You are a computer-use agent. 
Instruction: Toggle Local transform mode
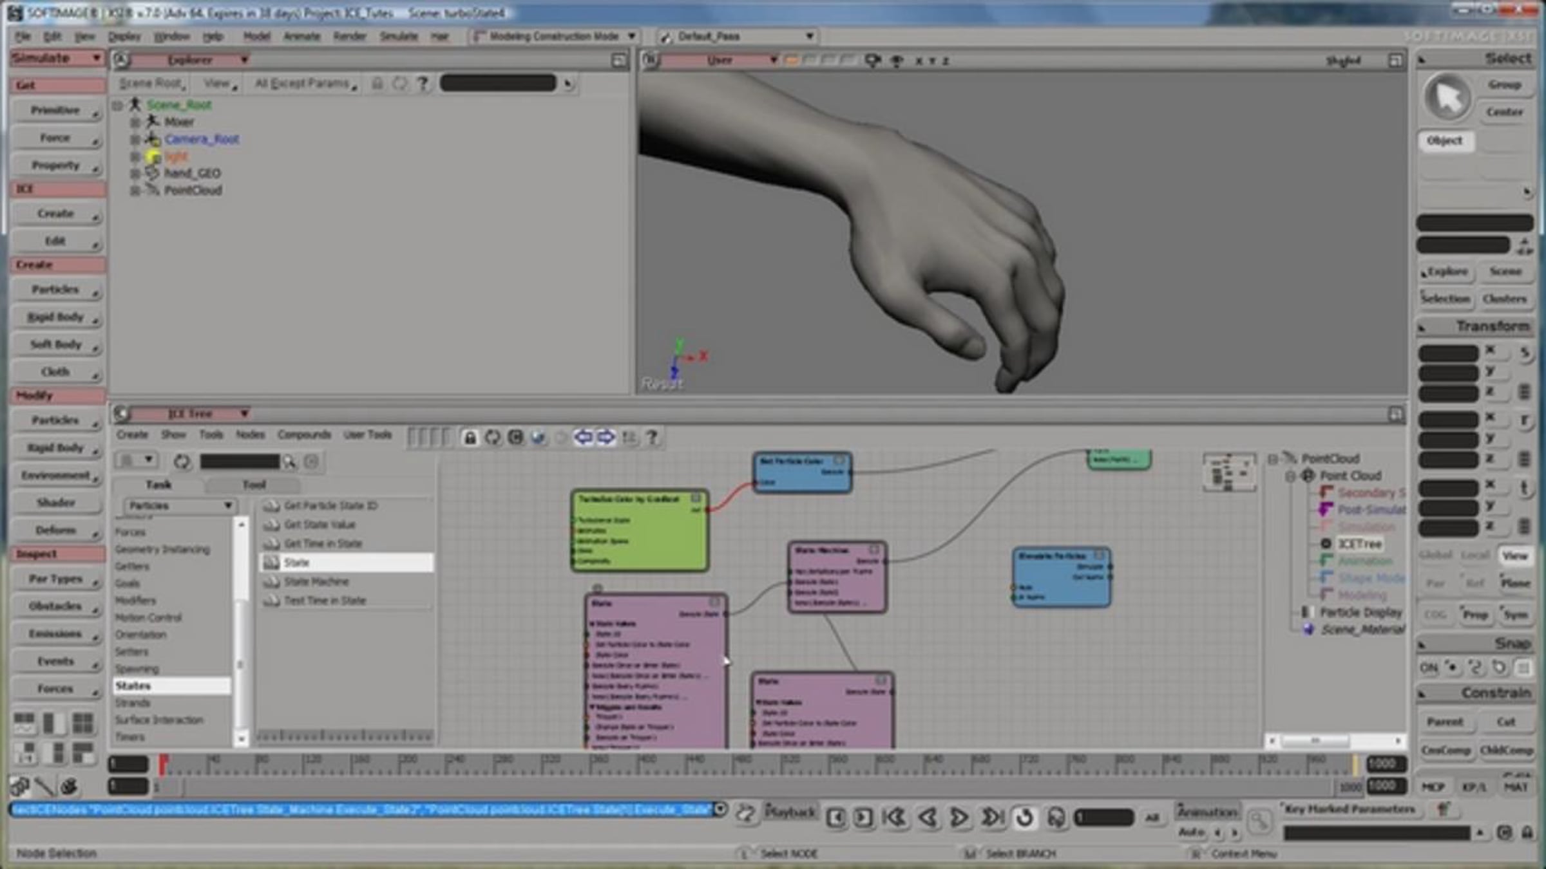pyautogui.click(x=1475, y=556)
